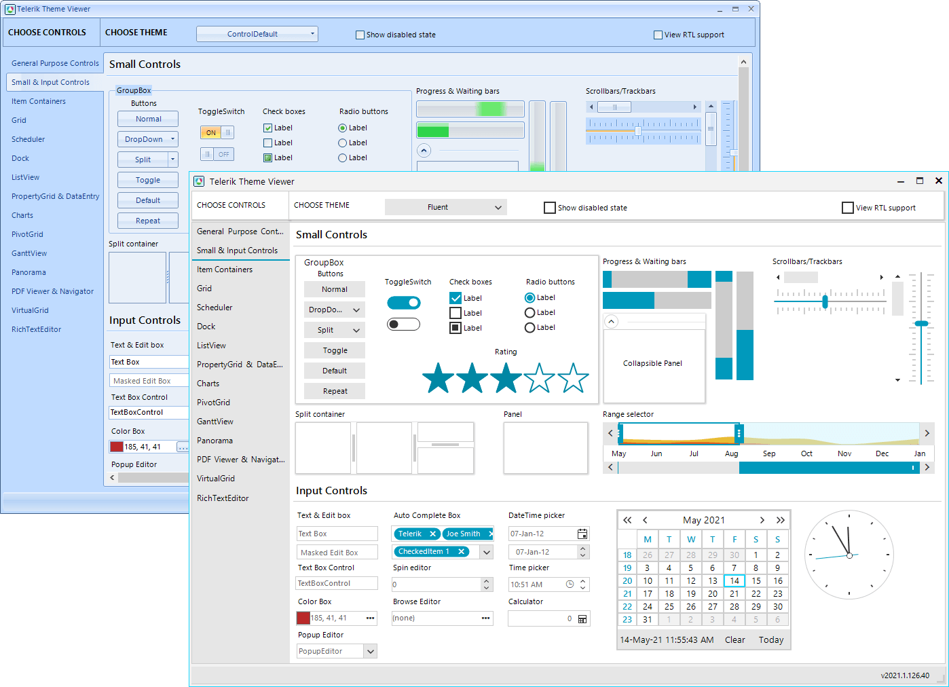This screenshot has width=949, height=687.
Task: Select first rating star
Action: [439, 378]
